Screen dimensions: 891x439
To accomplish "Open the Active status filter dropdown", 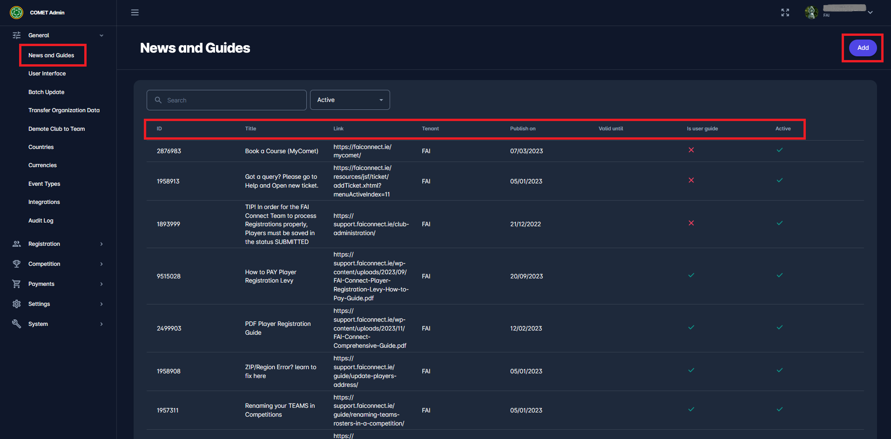I will click(350, 100).
